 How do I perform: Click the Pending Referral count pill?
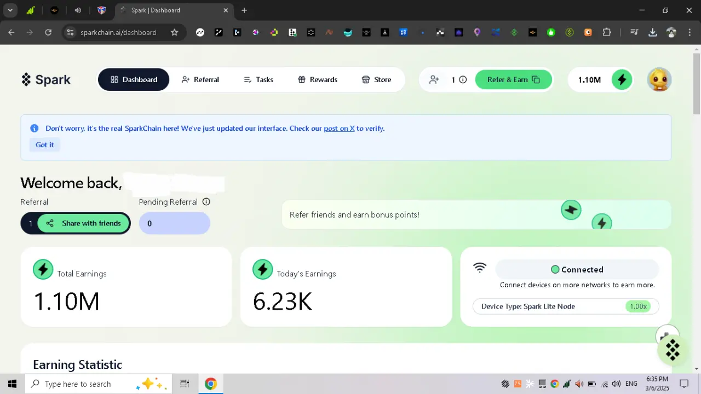pyautogui.click(x=175, y=223)
